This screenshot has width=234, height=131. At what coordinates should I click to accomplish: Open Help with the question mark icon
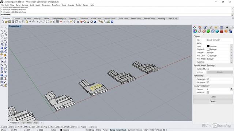point(112,22)
